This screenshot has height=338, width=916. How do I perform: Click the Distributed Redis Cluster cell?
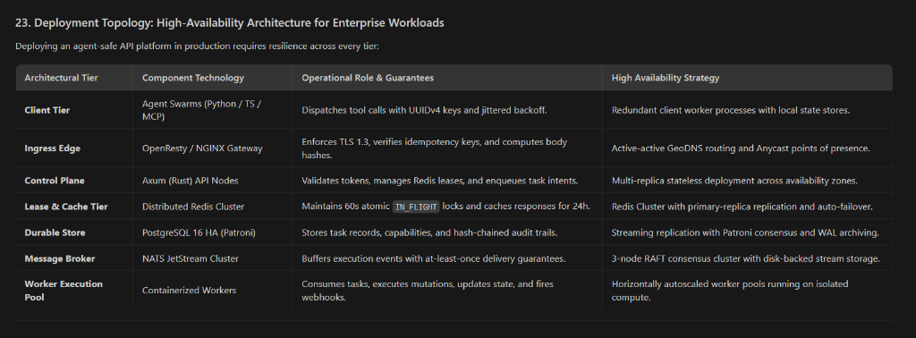click(193, 206)
